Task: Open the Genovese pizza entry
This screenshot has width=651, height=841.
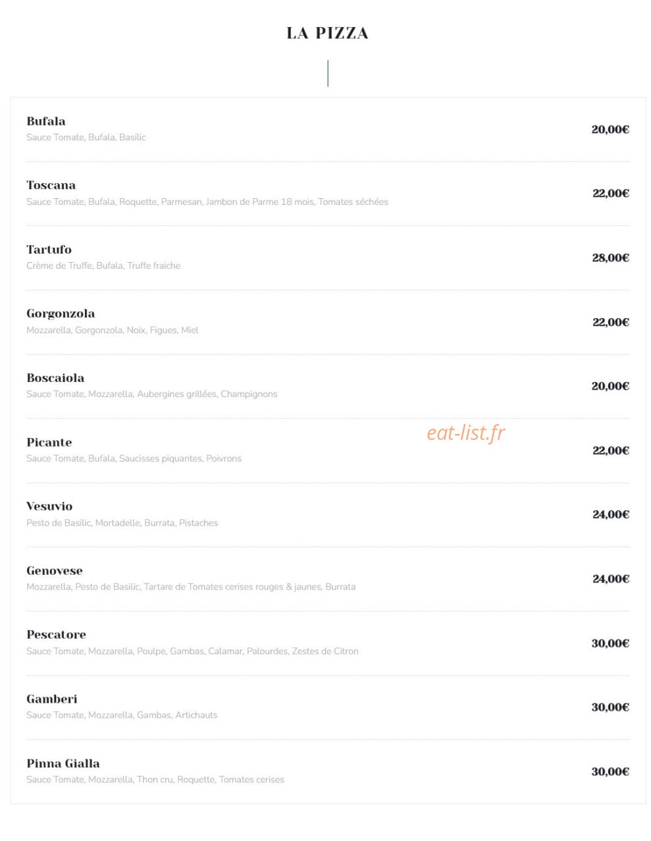Action: [55, 571]
